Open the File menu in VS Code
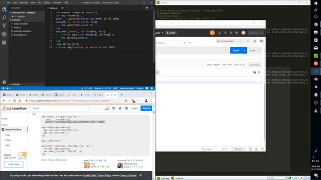 (9, 2)
